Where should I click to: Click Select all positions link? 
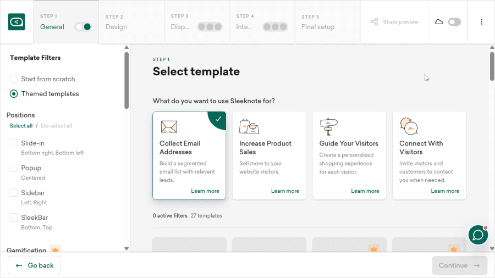coord(21,126)
